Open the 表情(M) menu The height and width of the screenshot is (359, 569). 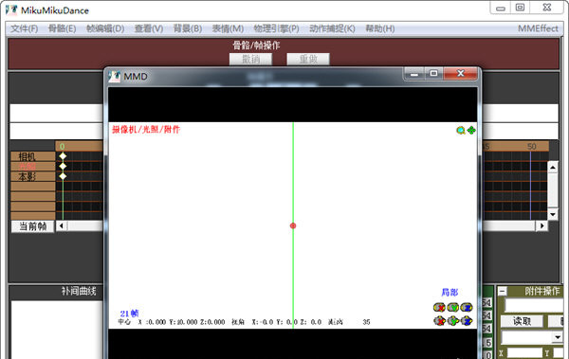(228, 28)
